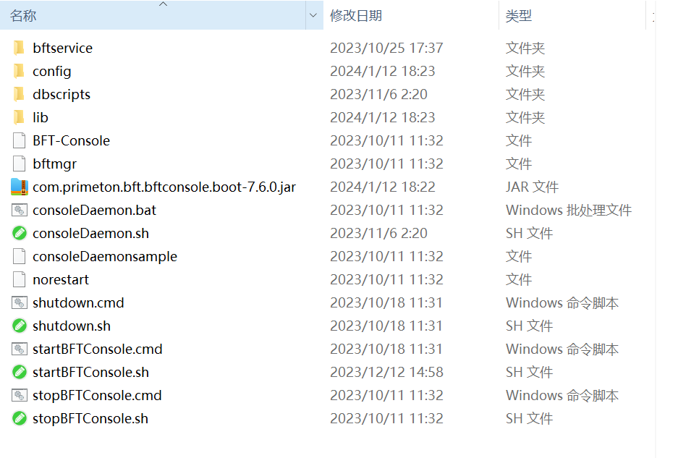Click the date 2024/1/12 18:22
This screenshot has width=691, height=458.
click(383, 187)
